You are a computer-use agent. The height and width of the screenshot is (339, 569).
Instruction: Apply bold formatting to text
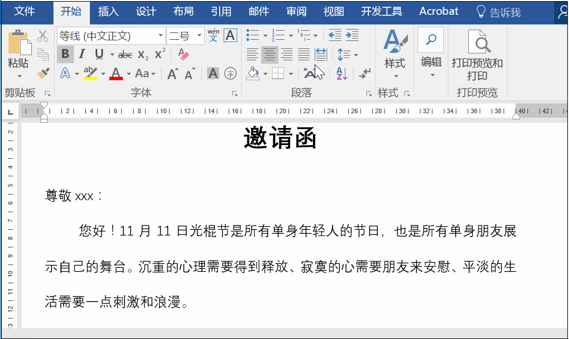tap(65, 53)
